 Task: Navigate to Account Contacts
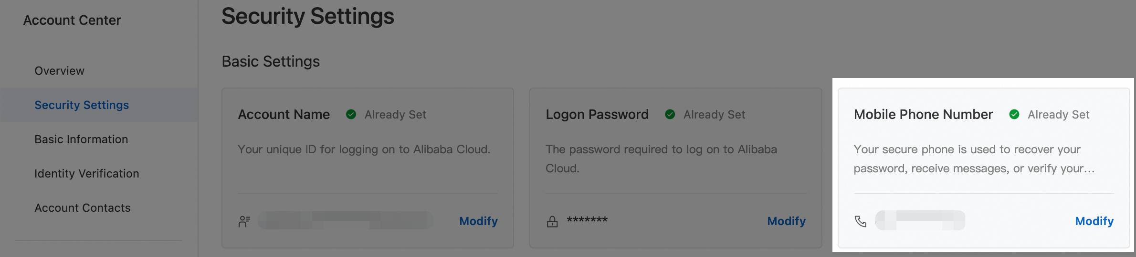point(83,208)
